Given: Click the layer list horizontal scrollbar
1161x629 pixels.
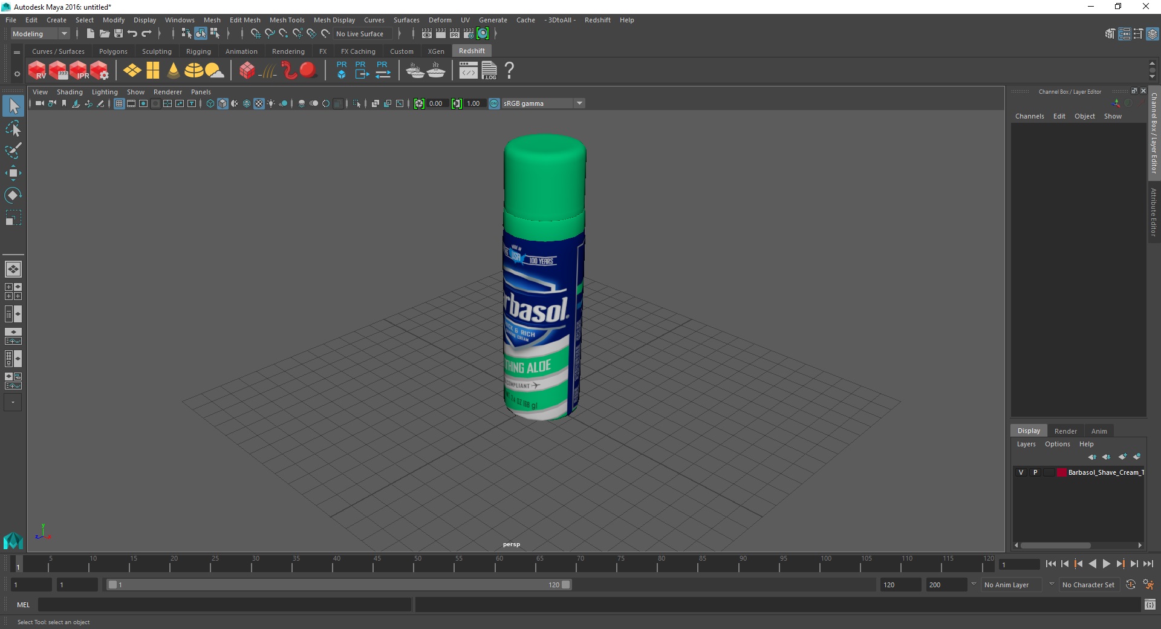Looking at the screenshot, I should [1056, 545].
